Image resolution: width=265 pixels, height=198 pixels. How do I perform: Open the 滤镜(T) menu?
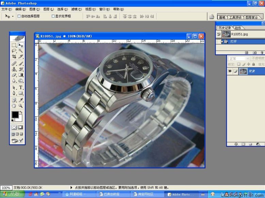[76, 9]
